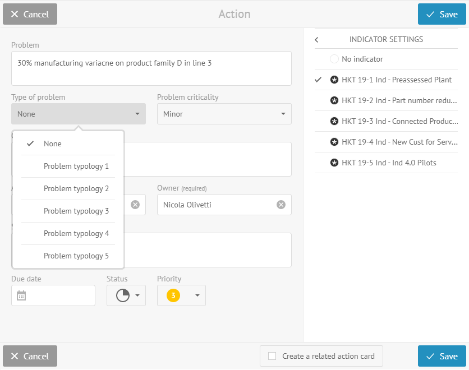Expand the Priority dropdown arrow

point(197,295)
